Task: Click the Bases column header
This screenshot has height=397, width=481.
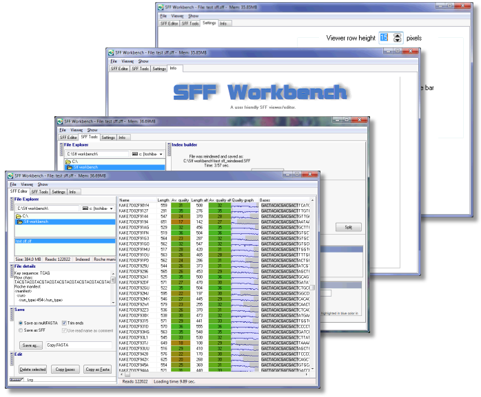Action: coord(285,200)
